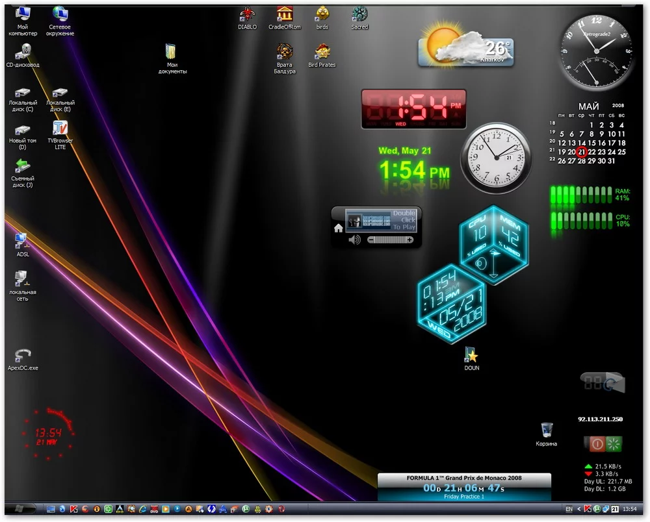This screenshot has height=522, width=650.
Task: Open the ApexDC.exe shortcut
Action: tap(23, 356)
